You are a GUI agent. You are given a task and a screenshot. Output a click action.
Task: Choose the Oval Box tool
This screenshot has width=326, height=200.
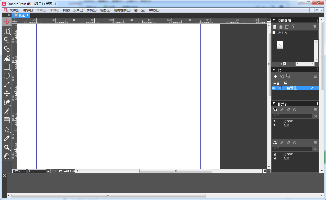(7, 76)
